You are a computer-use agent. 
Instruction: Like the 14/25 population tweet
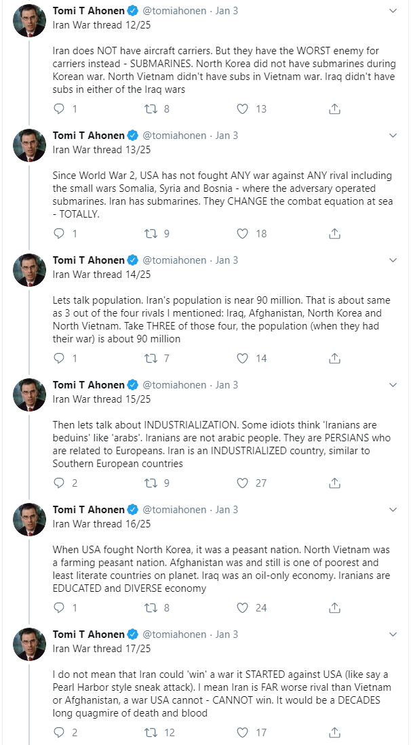[x=242, y=358]
